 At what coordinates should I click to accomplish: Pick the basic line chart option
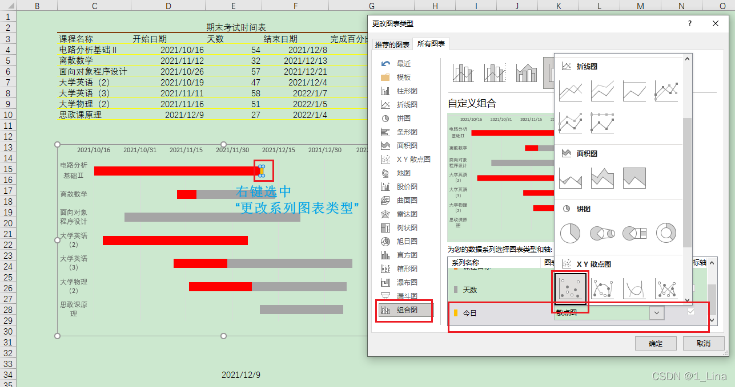[x=570, y=91]
